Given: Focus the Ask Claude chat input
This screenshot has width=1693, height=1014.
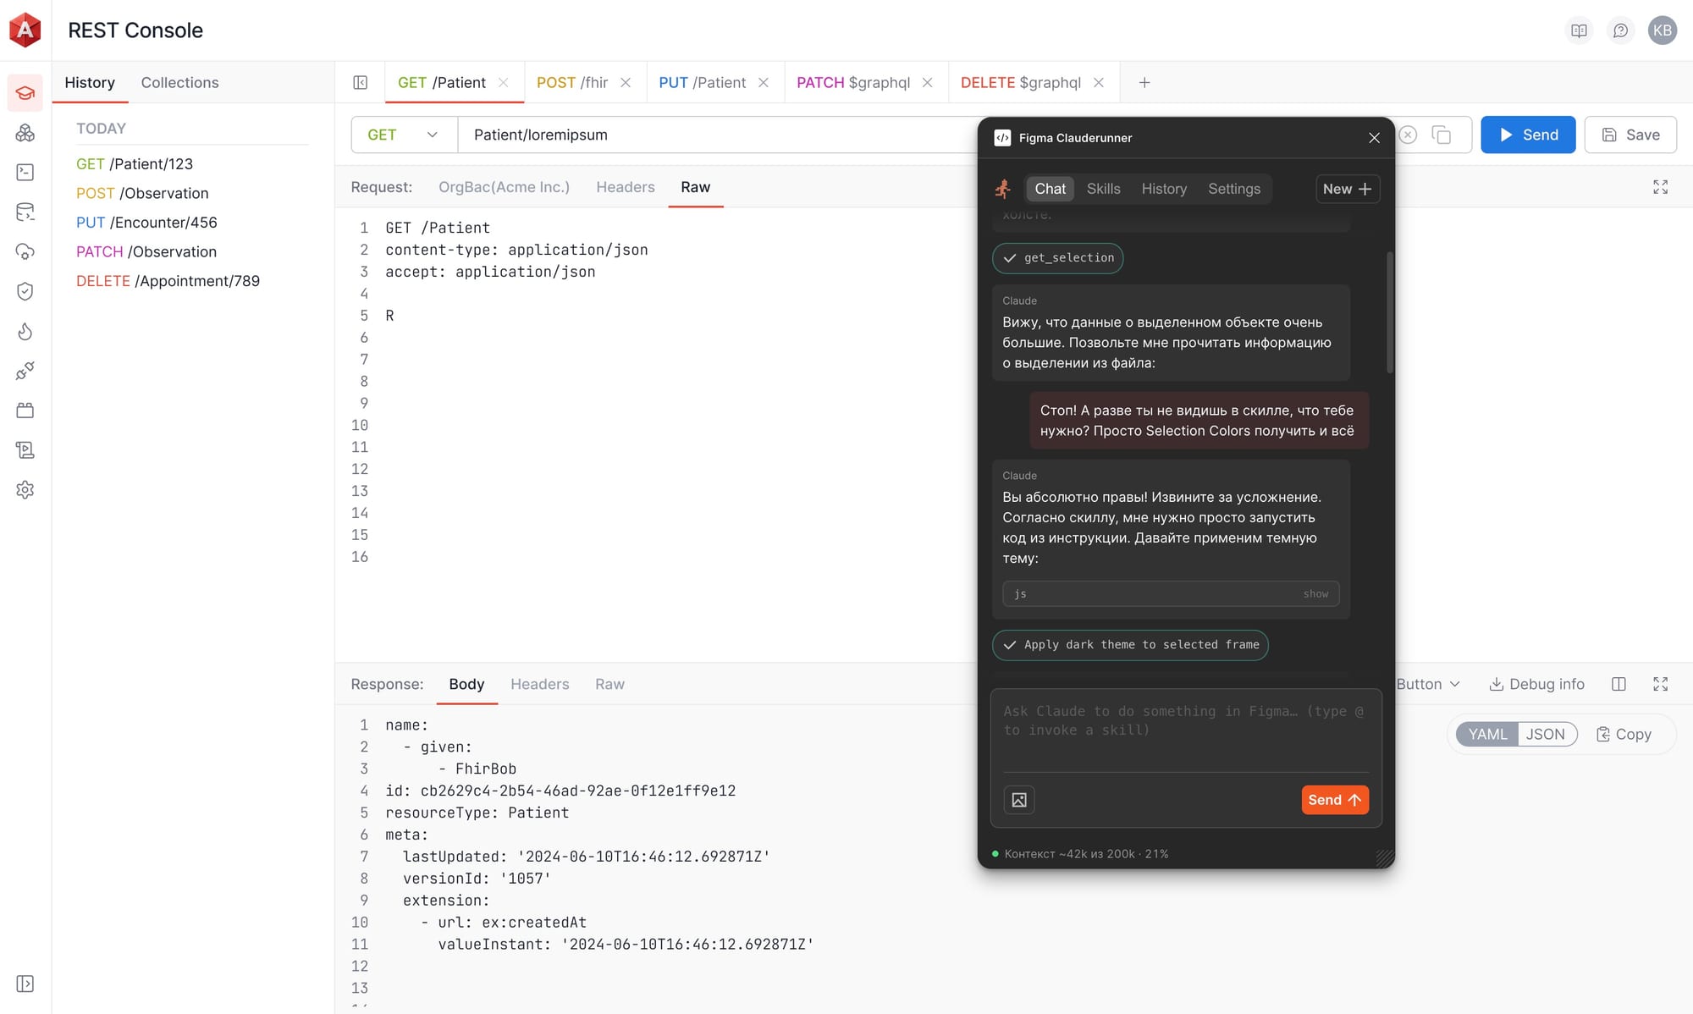Looking at the screenshot, I should (x=1186, y=733).
